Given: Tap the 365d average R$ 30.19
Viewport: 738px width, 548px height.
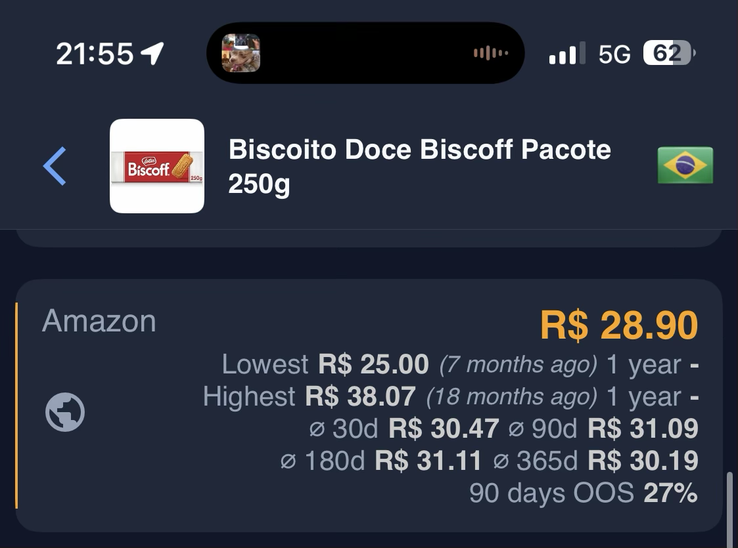Looking at the screenshot, I should pyautogui.click(x=643, y=460).
